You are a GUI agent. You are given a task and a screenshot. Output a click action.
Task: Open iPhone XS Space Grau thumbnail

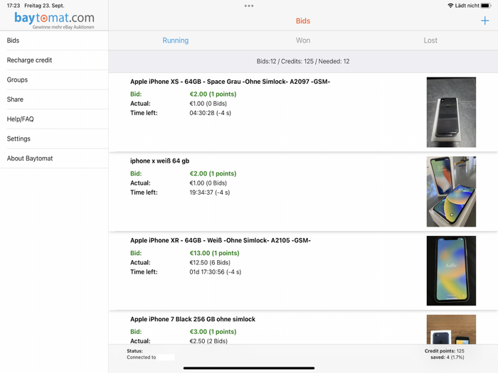pyautogui.click(x=451, y=112)
